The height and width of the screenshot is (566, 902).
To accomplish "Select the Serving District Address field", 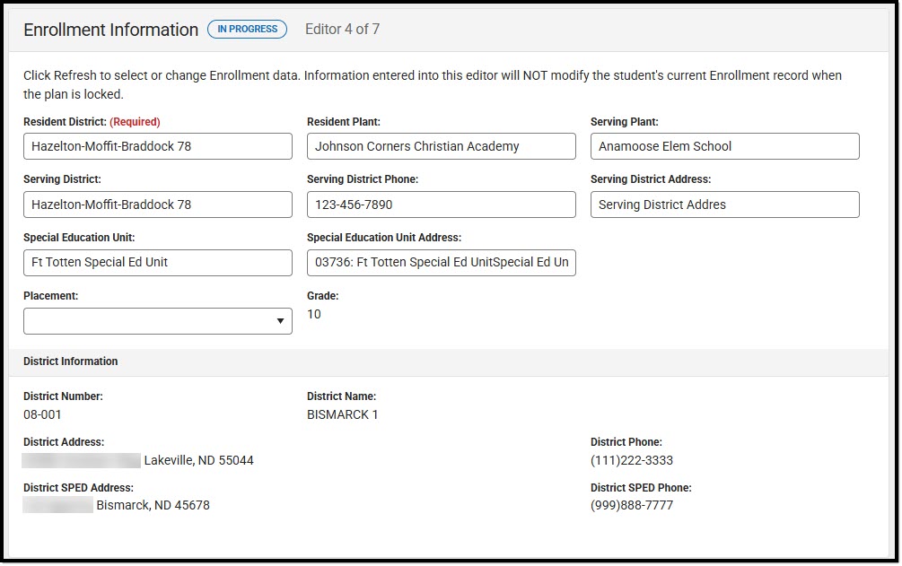I will click(724, 205).
